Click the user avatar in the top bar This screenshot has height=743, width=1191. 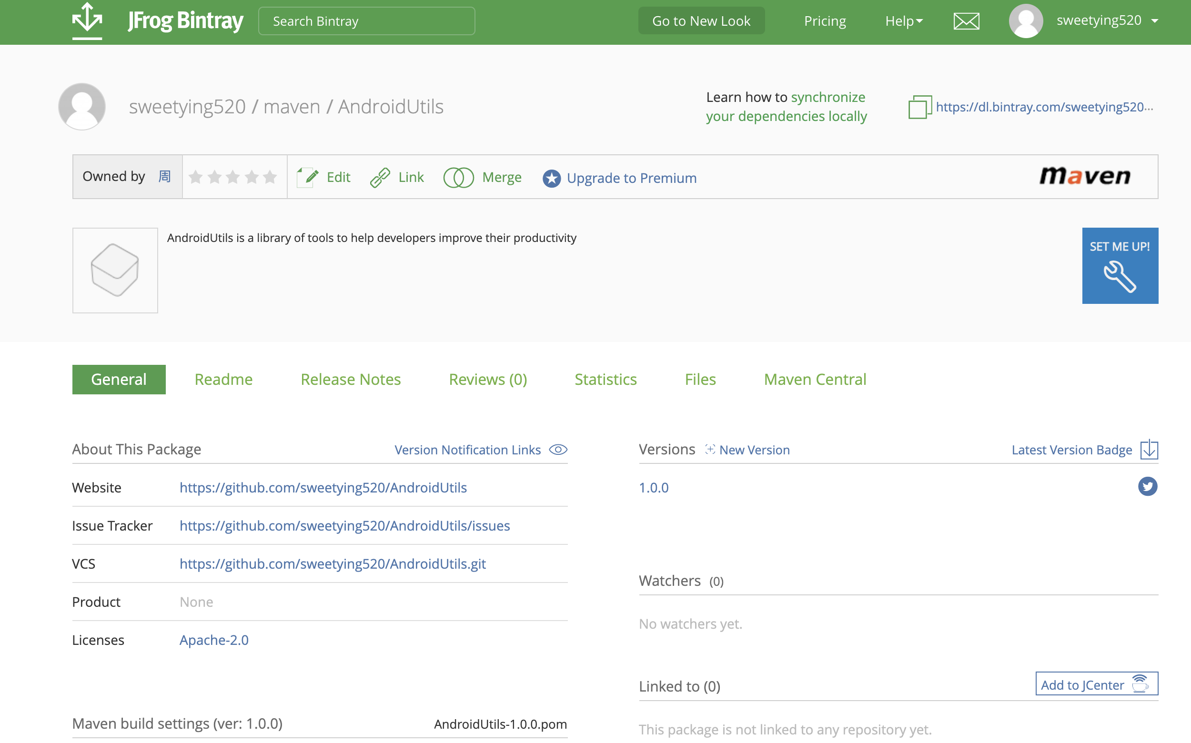coord(1025,21)
